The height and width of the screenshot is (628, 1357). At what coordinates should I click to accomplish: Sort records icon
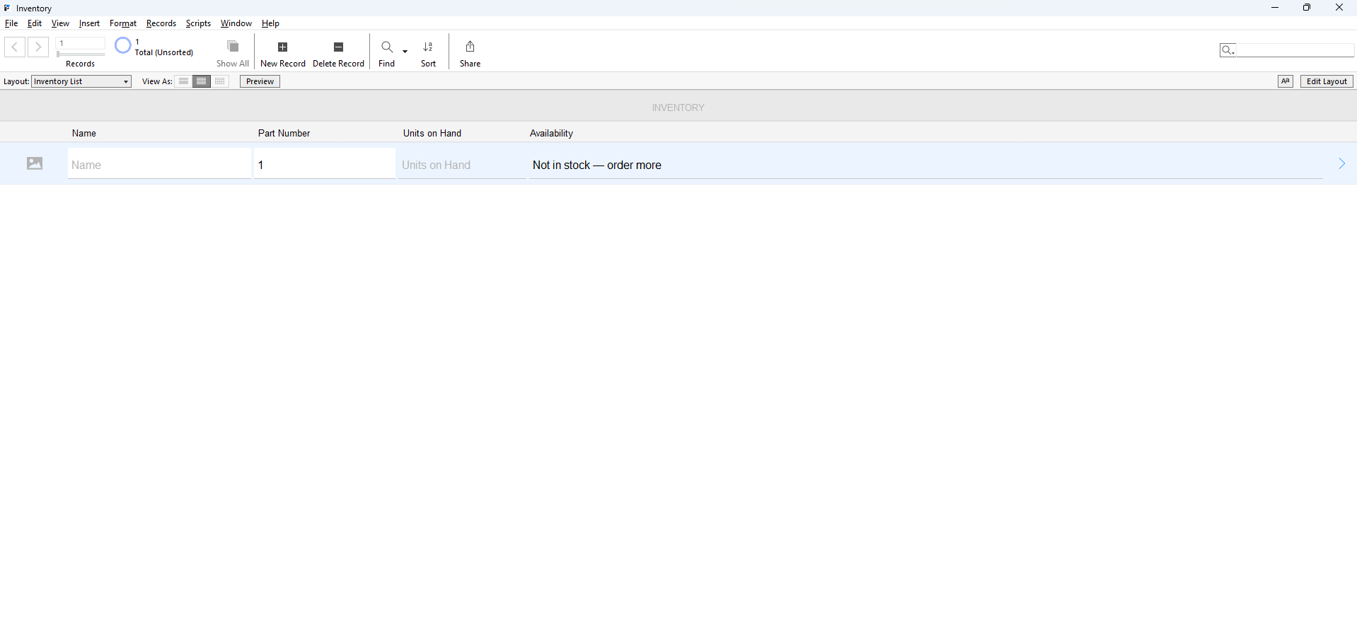pos(428,47)
